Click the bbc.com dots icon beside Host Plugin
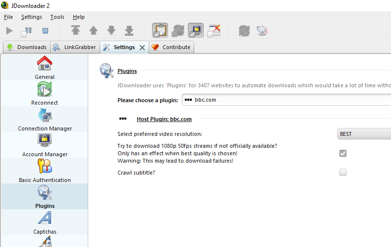391x247 pixels. (123, 119)
